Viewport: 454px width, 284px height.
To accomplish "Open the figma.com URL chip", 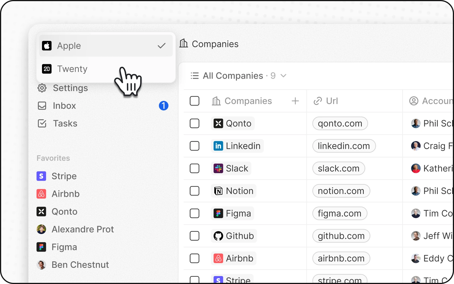I will [x=339, y=214].
